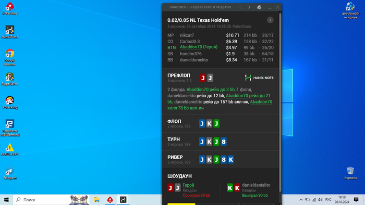
Task: Click the 'Проиграл 99 bb' result text
Action: (x=196, y=196)
